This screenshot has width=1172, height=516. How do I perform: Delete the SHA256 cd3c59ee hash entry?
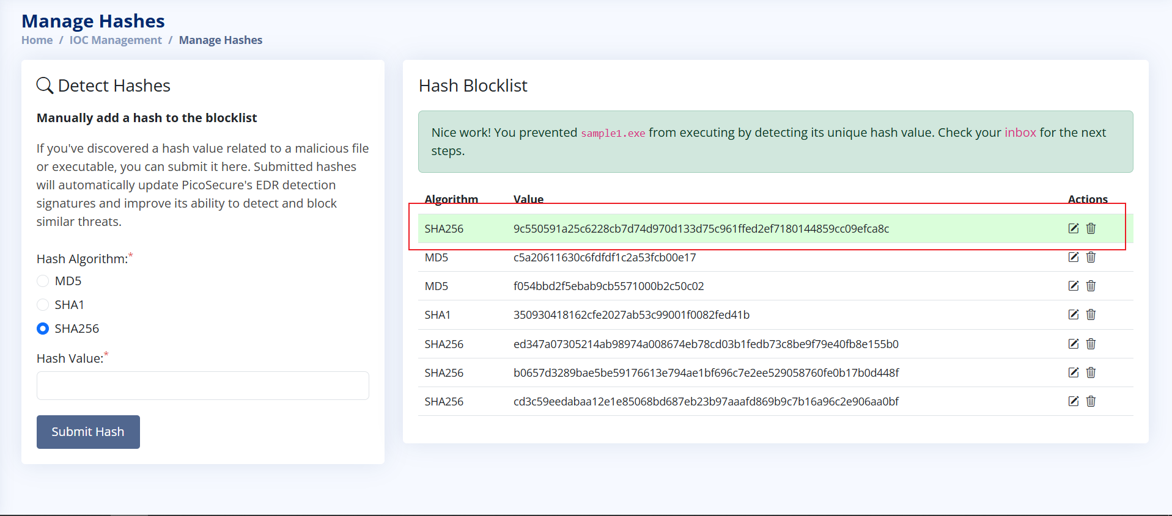pos(1091,401)
